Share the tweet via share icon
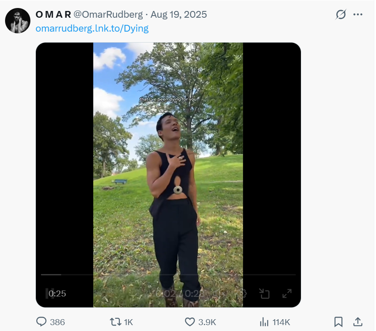Screen dimensions: 376x331 coord(358,322)
